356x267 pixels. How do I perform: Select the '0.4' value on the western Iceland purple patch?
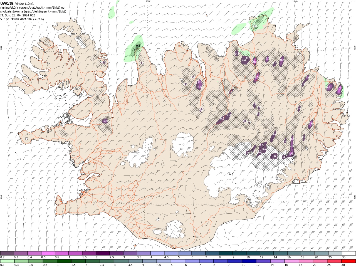pyautogui.click(x=105, y=121)
